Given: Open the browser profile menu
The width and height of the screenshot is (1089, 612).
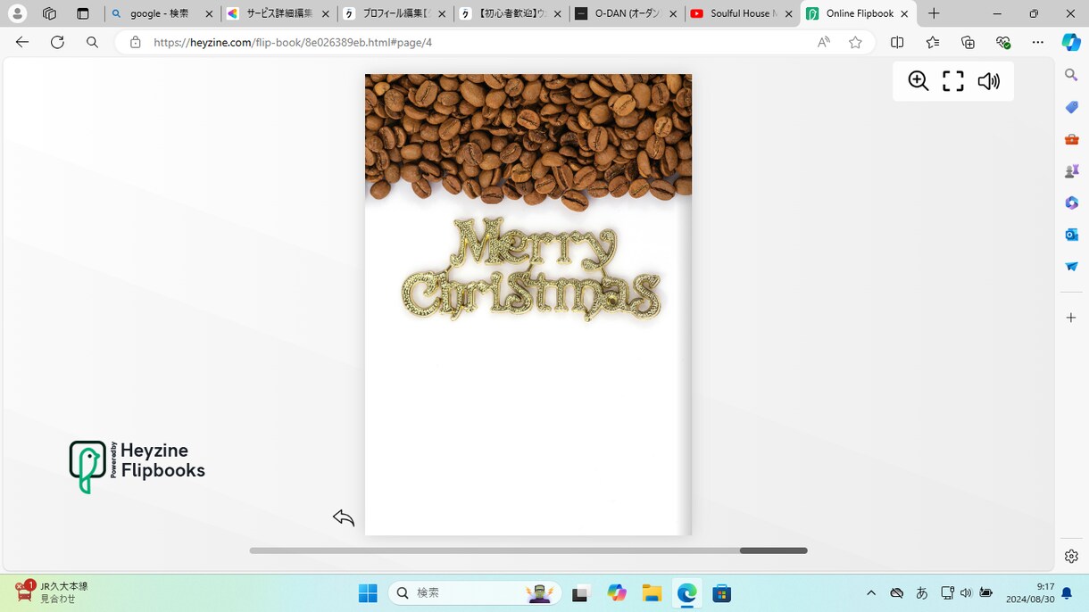Looking at the screenshot, I should [x=17, y=13].
